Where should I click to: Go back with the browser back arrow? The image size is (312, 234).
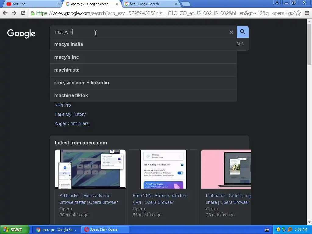point(5,13)
